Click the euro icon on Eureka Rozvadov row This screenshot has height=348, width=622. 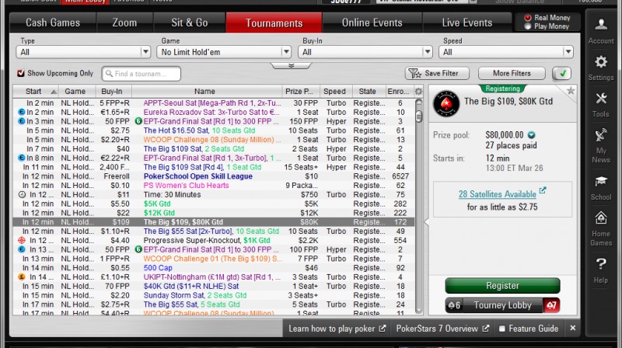22,112
